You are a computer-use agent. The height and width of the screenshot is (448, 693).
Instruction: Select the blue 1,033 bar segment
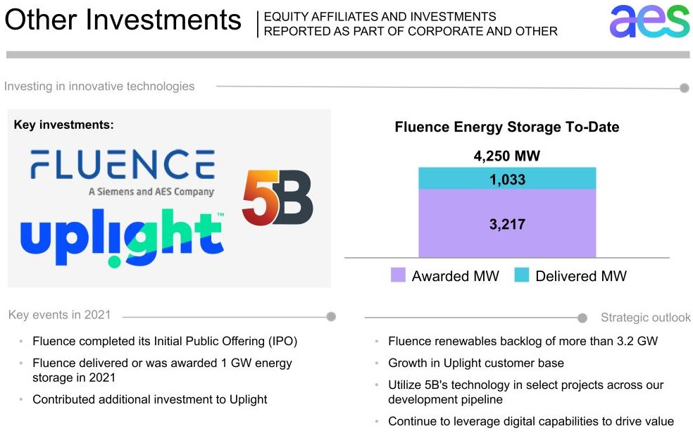507,179
